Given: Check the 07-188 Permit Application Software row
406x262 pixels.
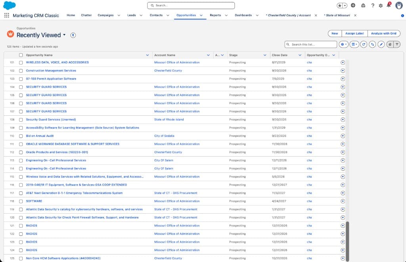Looking at the screenshot, I should [x=21, y=79].
